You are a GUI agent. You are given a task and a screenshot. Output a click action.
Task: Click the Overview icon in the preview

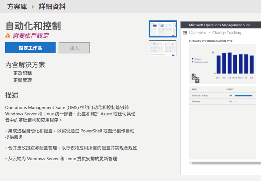click(185, 33)
